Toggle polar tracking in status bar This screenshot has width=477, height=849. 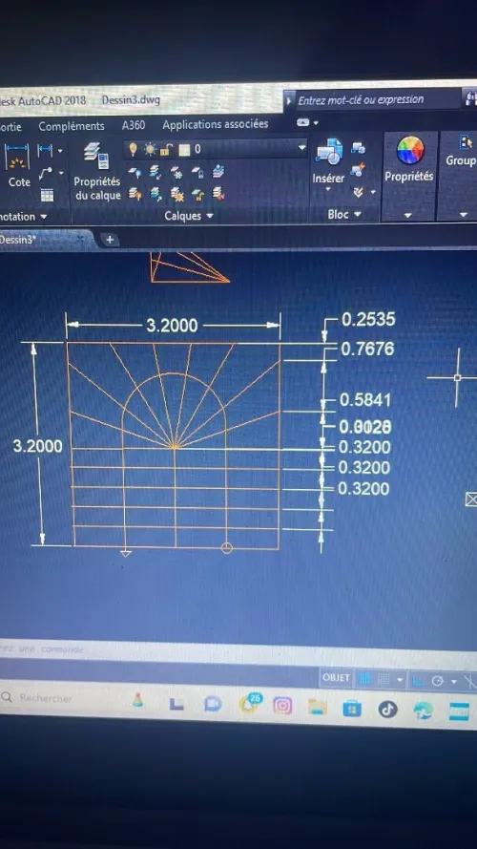(438, 681)
